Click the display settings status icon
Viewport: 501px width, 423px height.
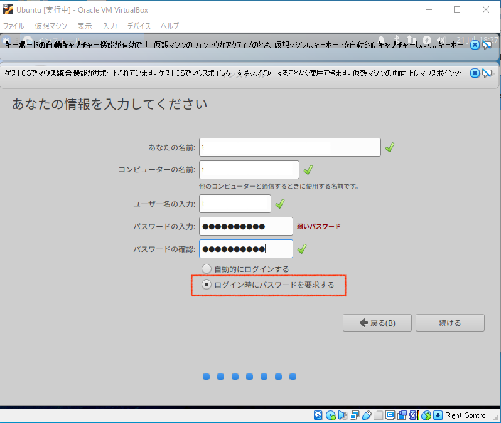pos(390,415)
